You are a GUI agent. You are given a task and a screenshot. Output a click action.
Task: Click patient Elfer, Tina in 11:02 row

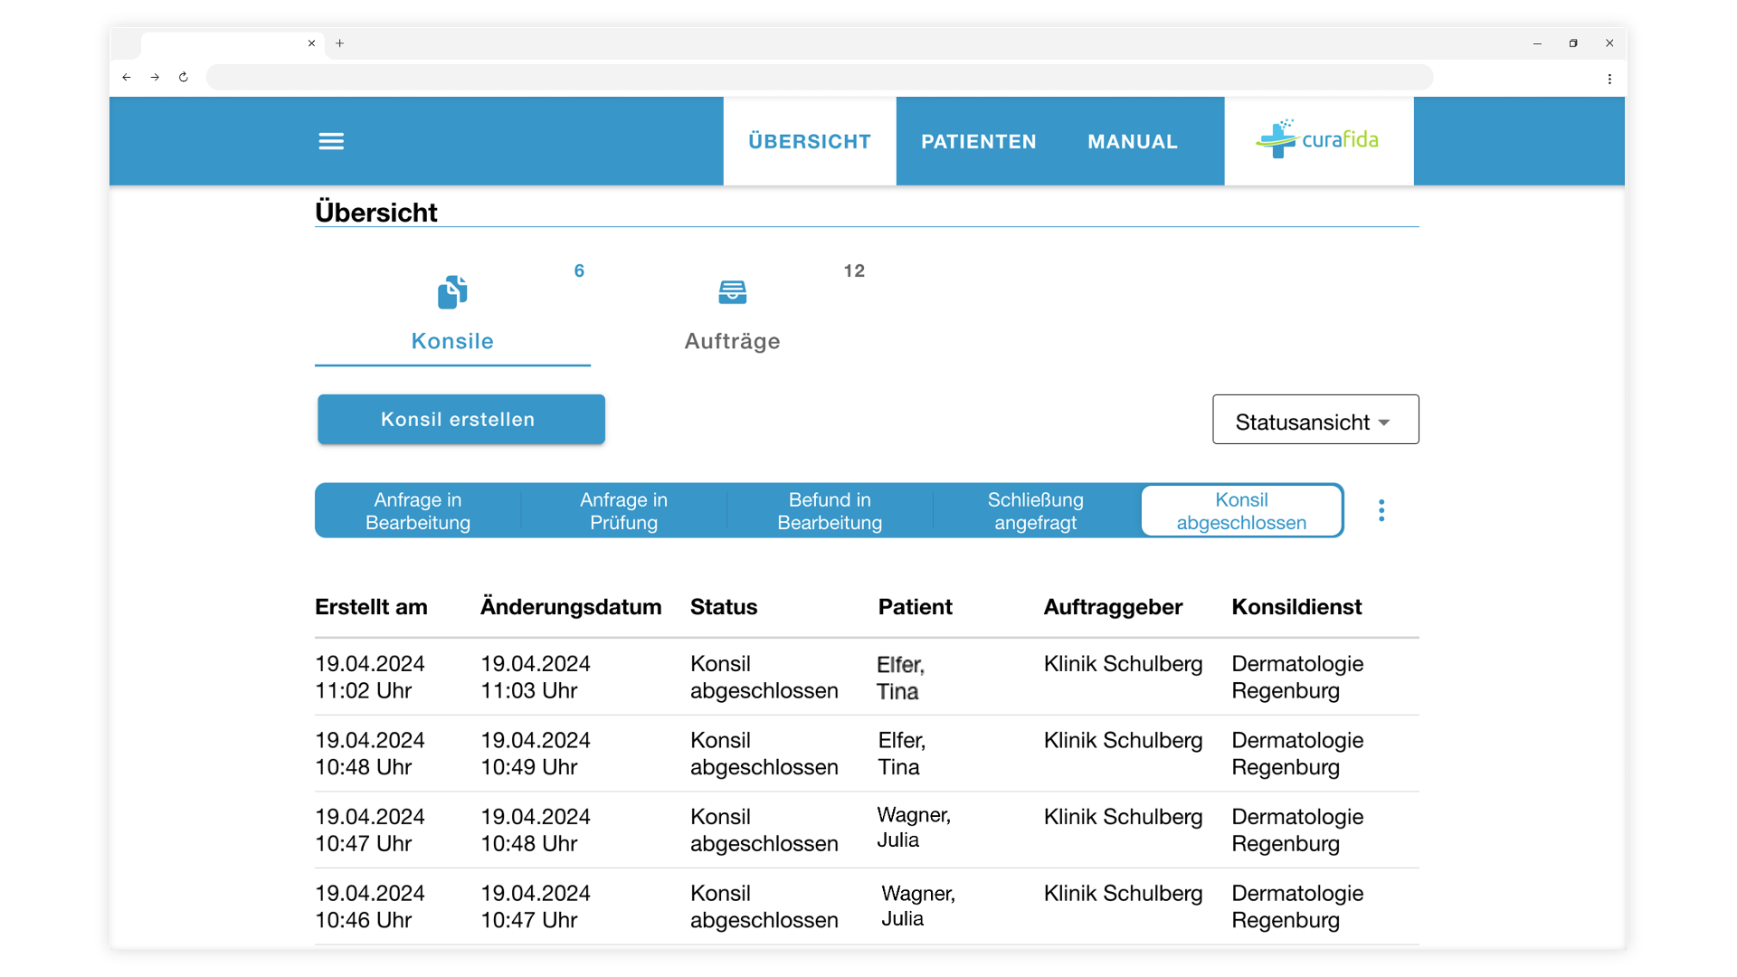tap(900, 678)
